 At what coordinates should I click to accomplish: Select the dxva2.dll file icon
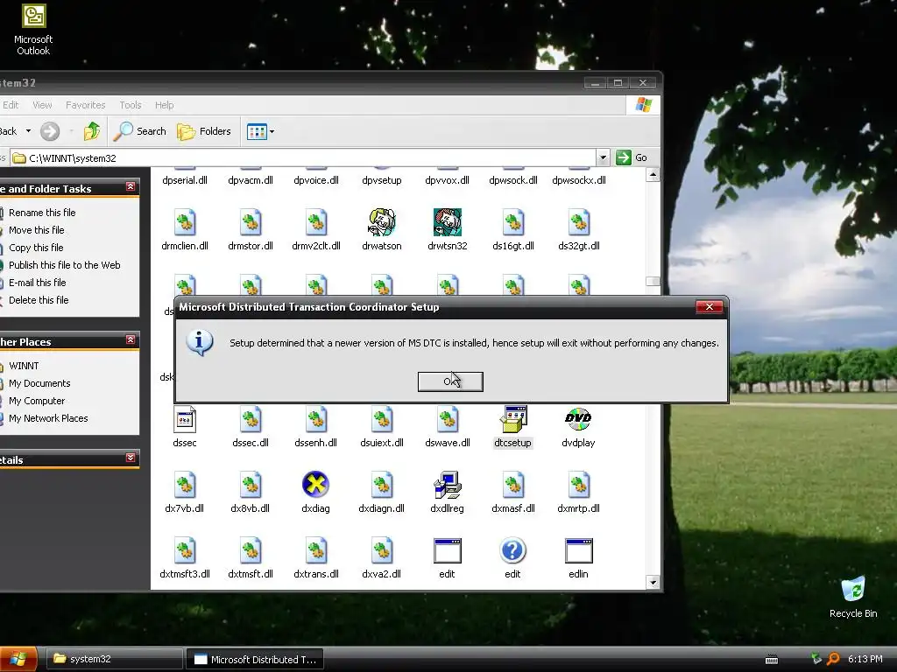(382, 551)
